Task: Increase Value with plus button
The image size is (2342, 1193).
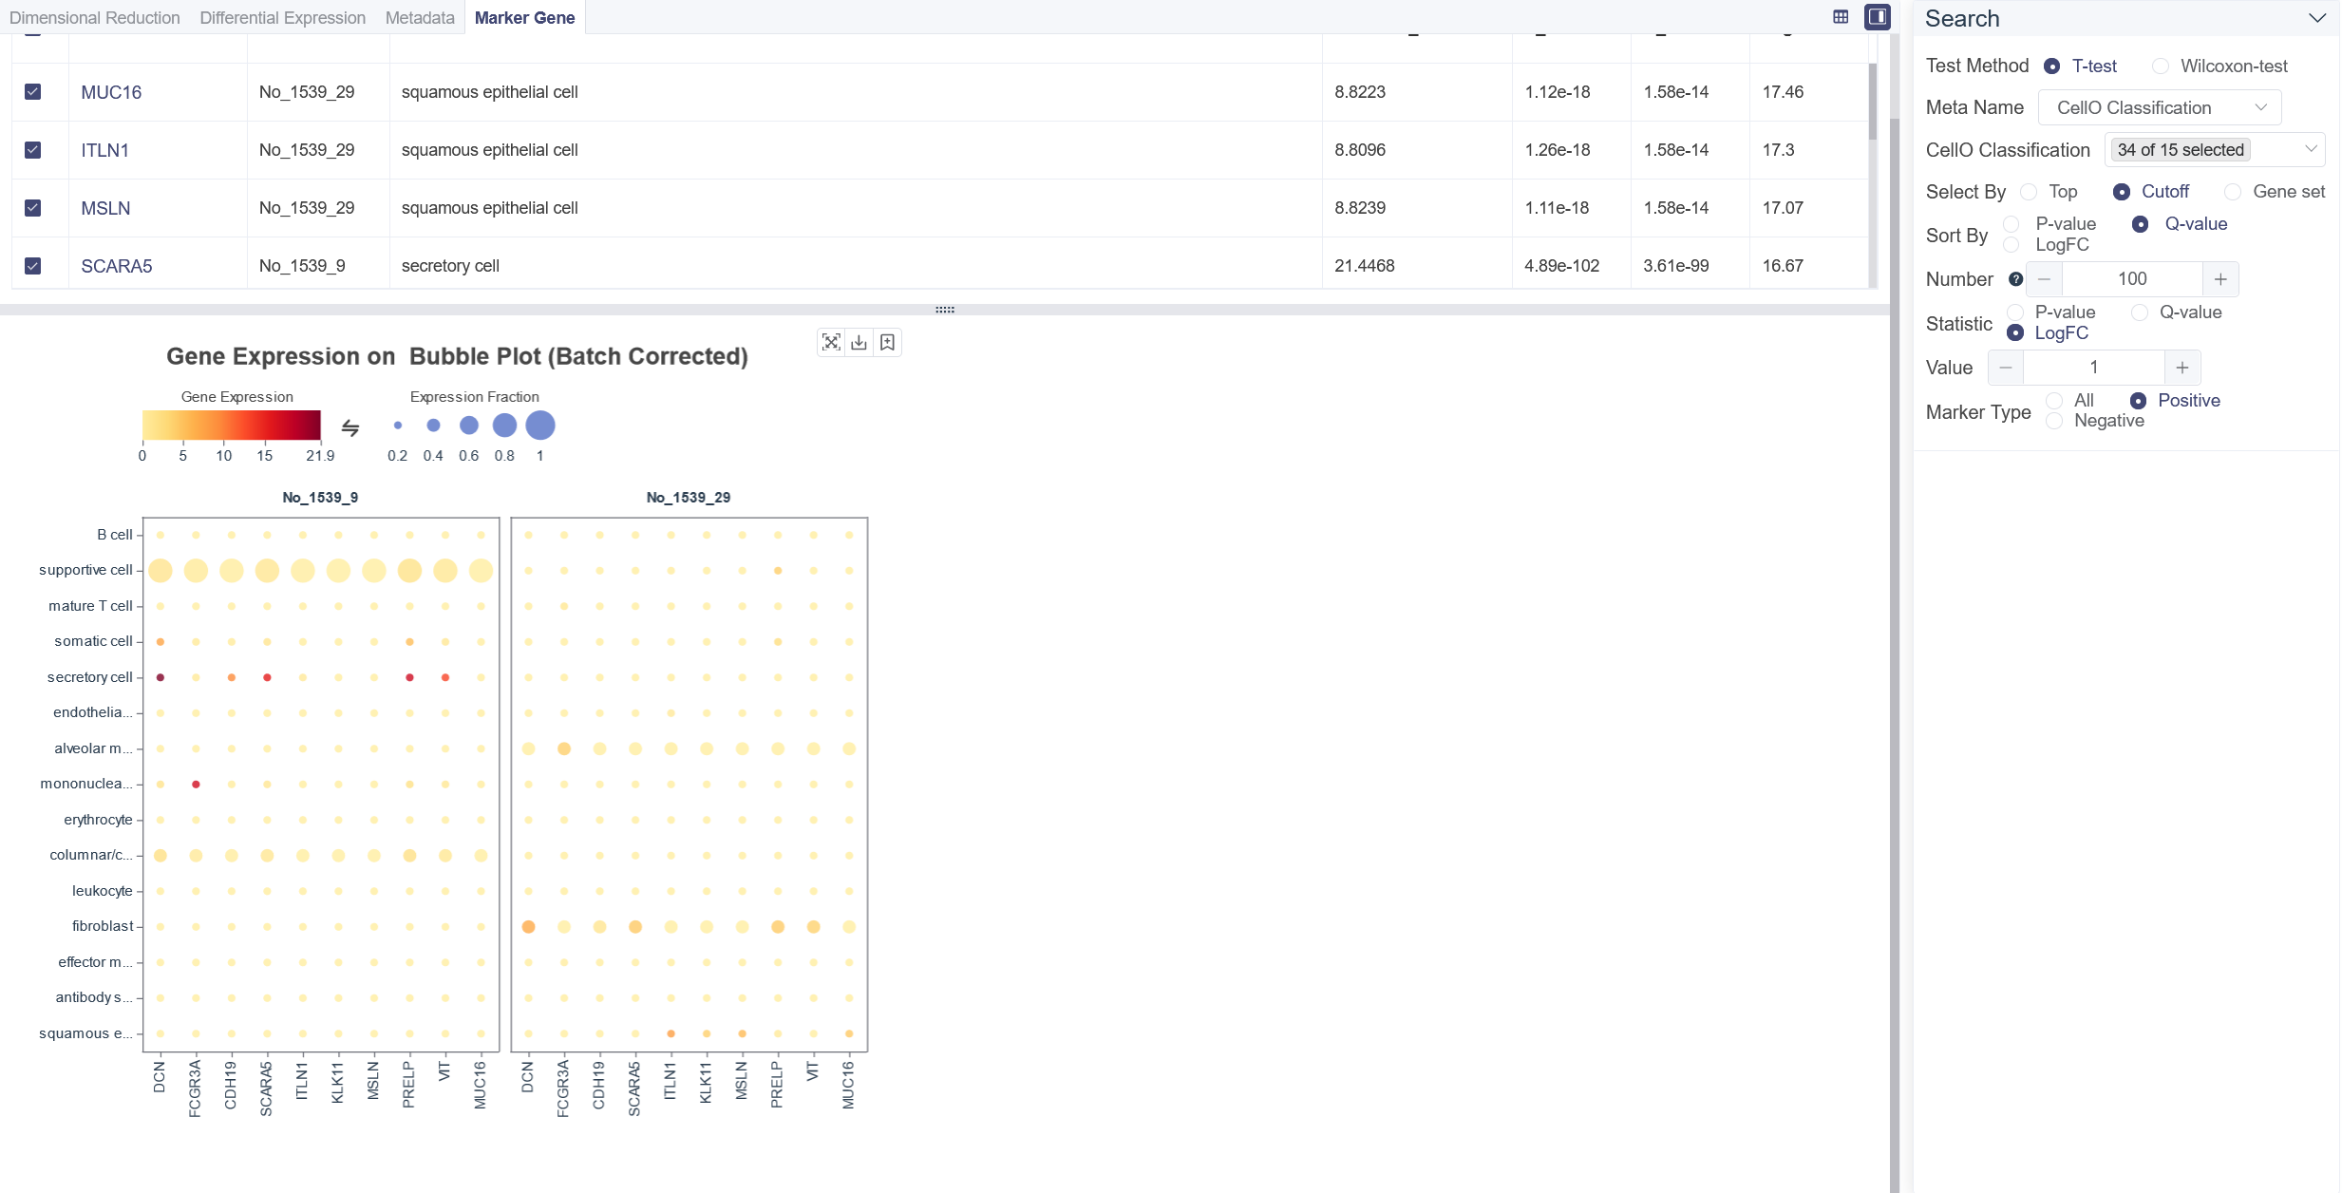Action: [2182, 368]
